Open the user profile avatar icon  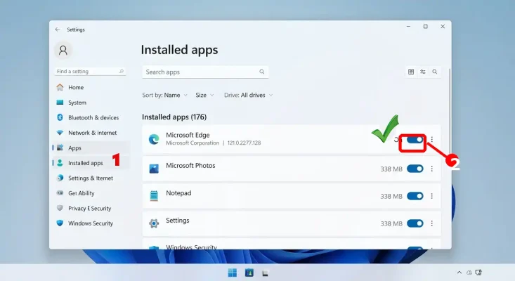click(x=63, y=50)
